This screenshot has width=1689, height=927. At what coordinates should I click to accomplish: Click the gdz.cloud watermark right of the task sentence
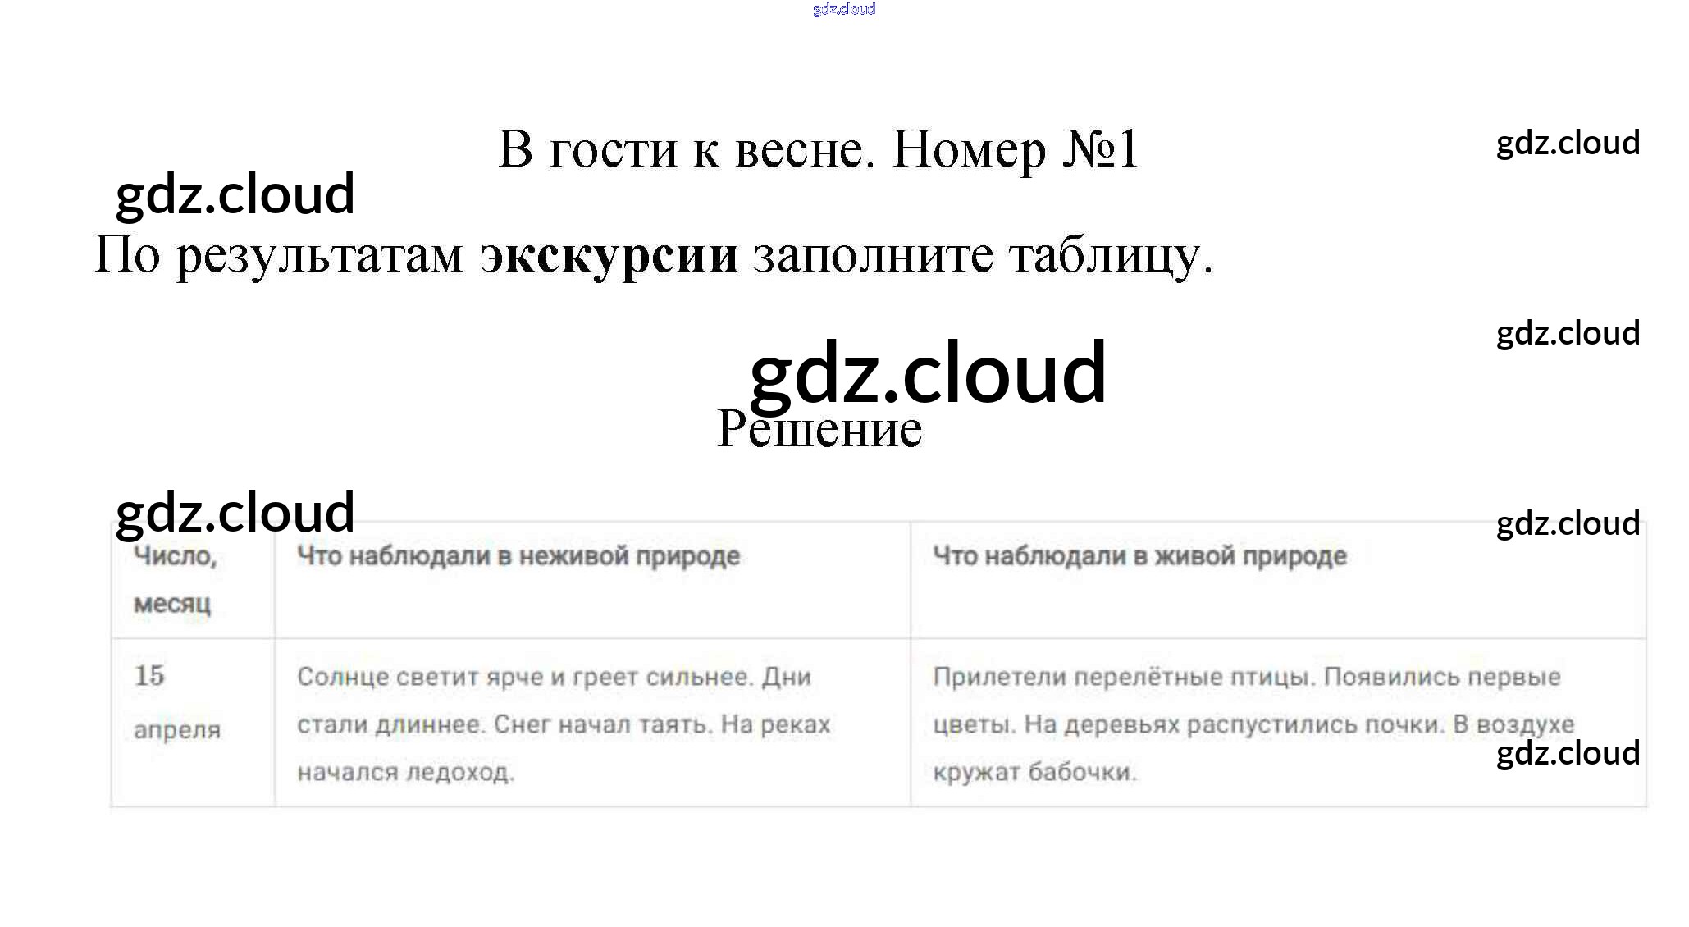(x=1568, y=333)
